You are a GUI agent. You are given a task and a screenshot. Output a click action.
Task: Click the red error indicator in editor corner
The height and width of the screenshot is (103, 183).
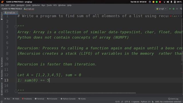[x=171, y=16]
